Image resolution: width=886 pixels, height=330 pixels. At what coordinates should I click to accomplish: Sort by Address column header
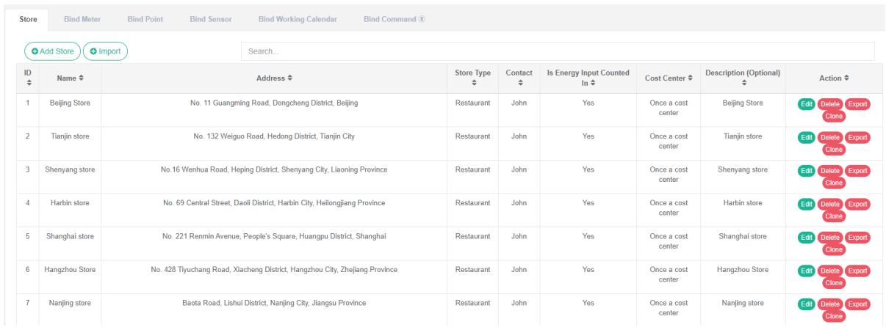click(x=274, y=78)
